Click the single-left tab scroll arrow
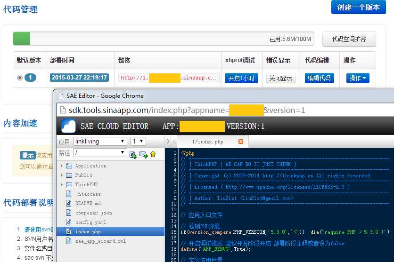This screenshot has height=262, width=394. coord(174,142)
